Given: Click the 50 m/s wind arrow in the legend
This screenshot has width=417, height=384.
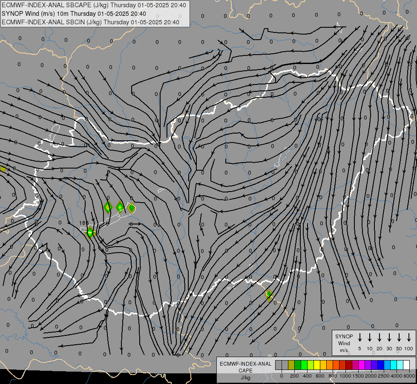Looking at the screenshot, I should point(399,337).
